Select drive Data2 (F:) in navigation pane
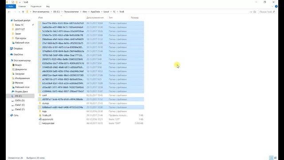The width and height of the screenshot is (284, 160). tap(20, 109)
